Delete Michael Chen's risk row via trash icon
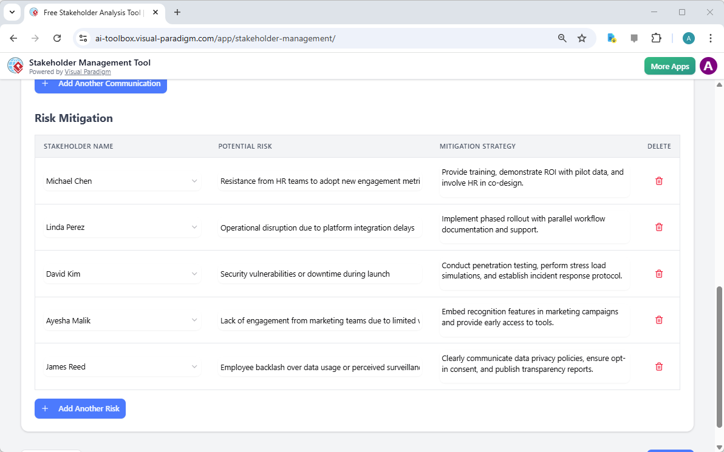The image size is (724, 452). [x=658, y=180]
